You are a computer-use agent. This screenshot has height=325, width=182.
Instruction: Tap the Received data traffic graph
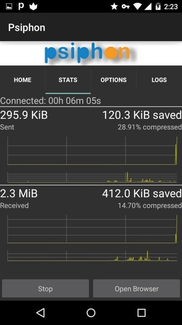pyautogui.click(x=92, y=238)
